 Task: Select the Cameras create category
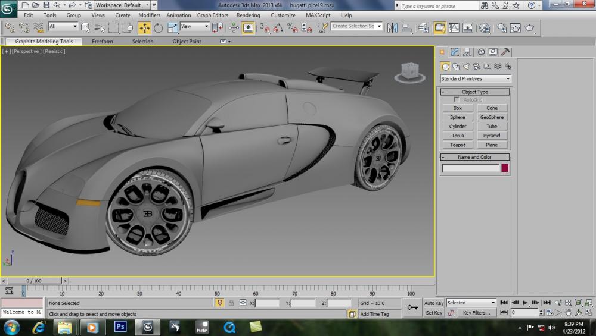pyautogui.click(x=477, y=67)
